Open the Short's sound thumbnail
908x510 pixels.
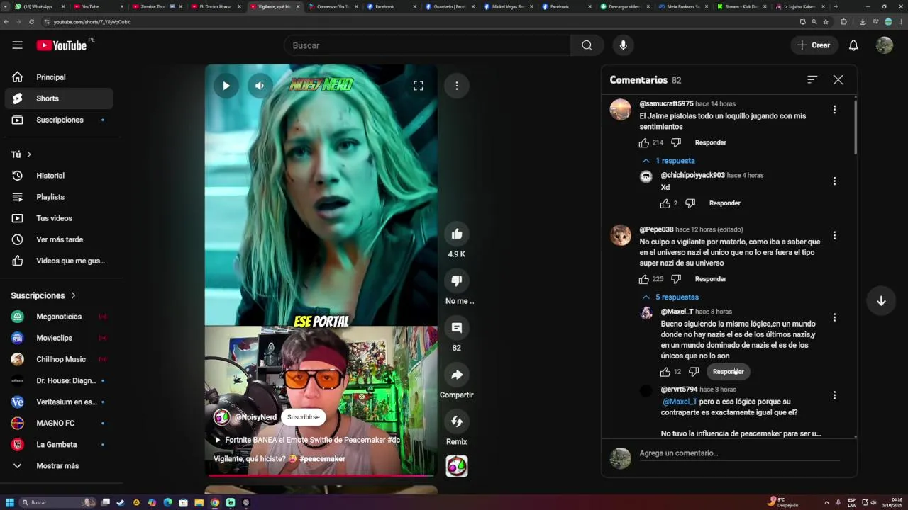coord(456,466)
